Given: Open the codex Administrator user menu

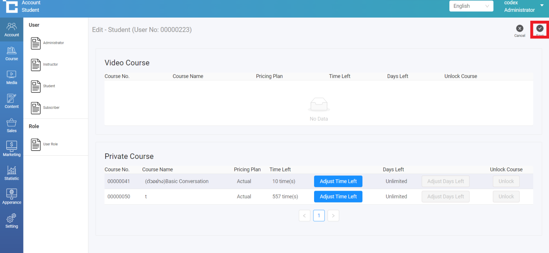Looking at the screenshot, I should pyautogui.click(x=524, y=6).
